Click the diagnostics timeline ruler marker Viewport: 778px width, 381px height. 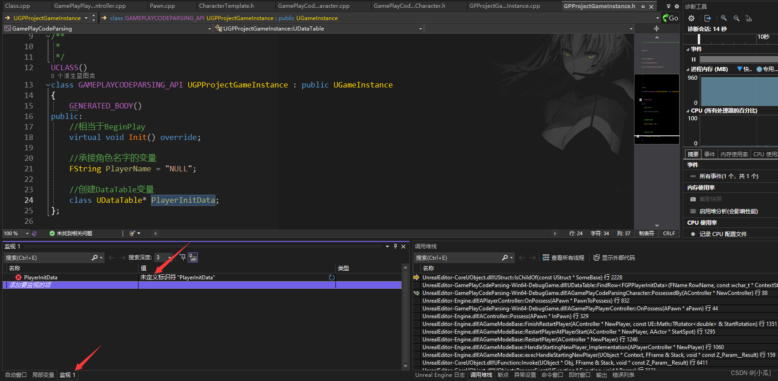(699, 39)
